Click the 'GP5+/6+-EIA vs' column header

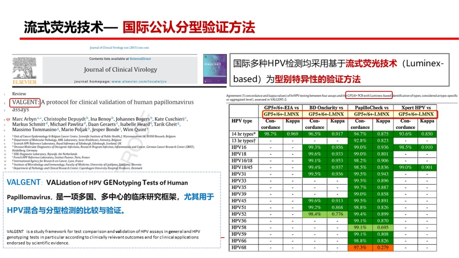(281, 107)
